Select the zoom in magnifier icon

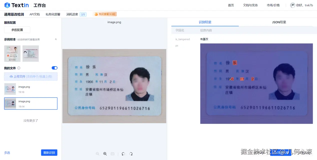click(105, 154)
